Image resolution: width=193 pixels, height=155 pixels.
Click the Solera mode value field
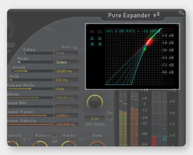point(67,62)
